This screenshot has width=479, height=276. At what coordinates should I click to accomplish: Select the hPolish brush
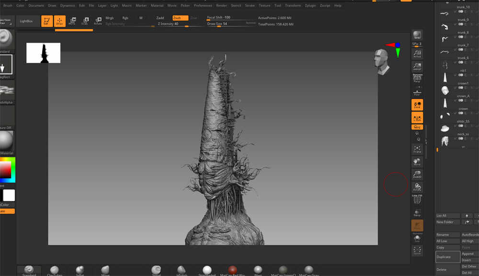[x=182, y=271]
